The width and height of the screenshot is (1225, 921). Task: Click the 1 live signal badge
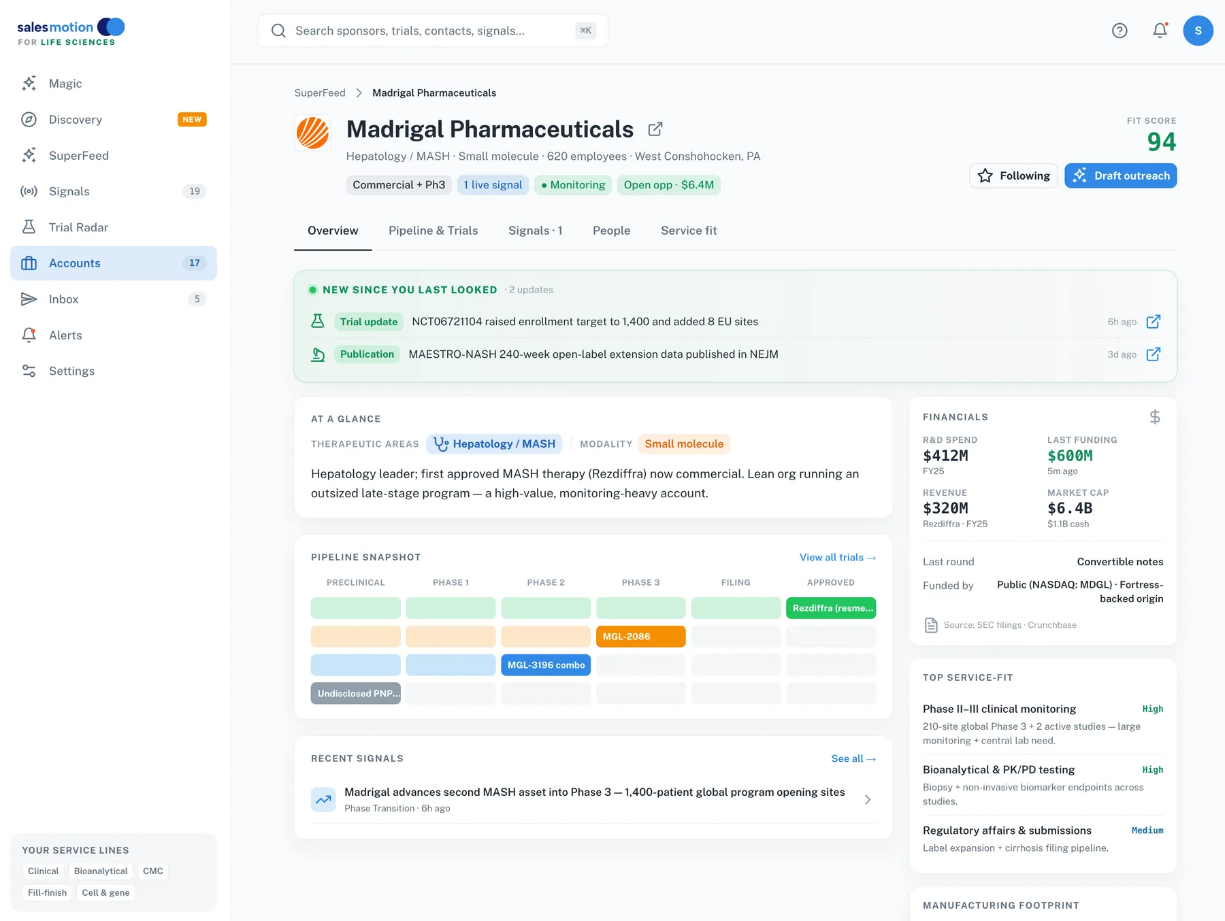[x=493, y=185]
